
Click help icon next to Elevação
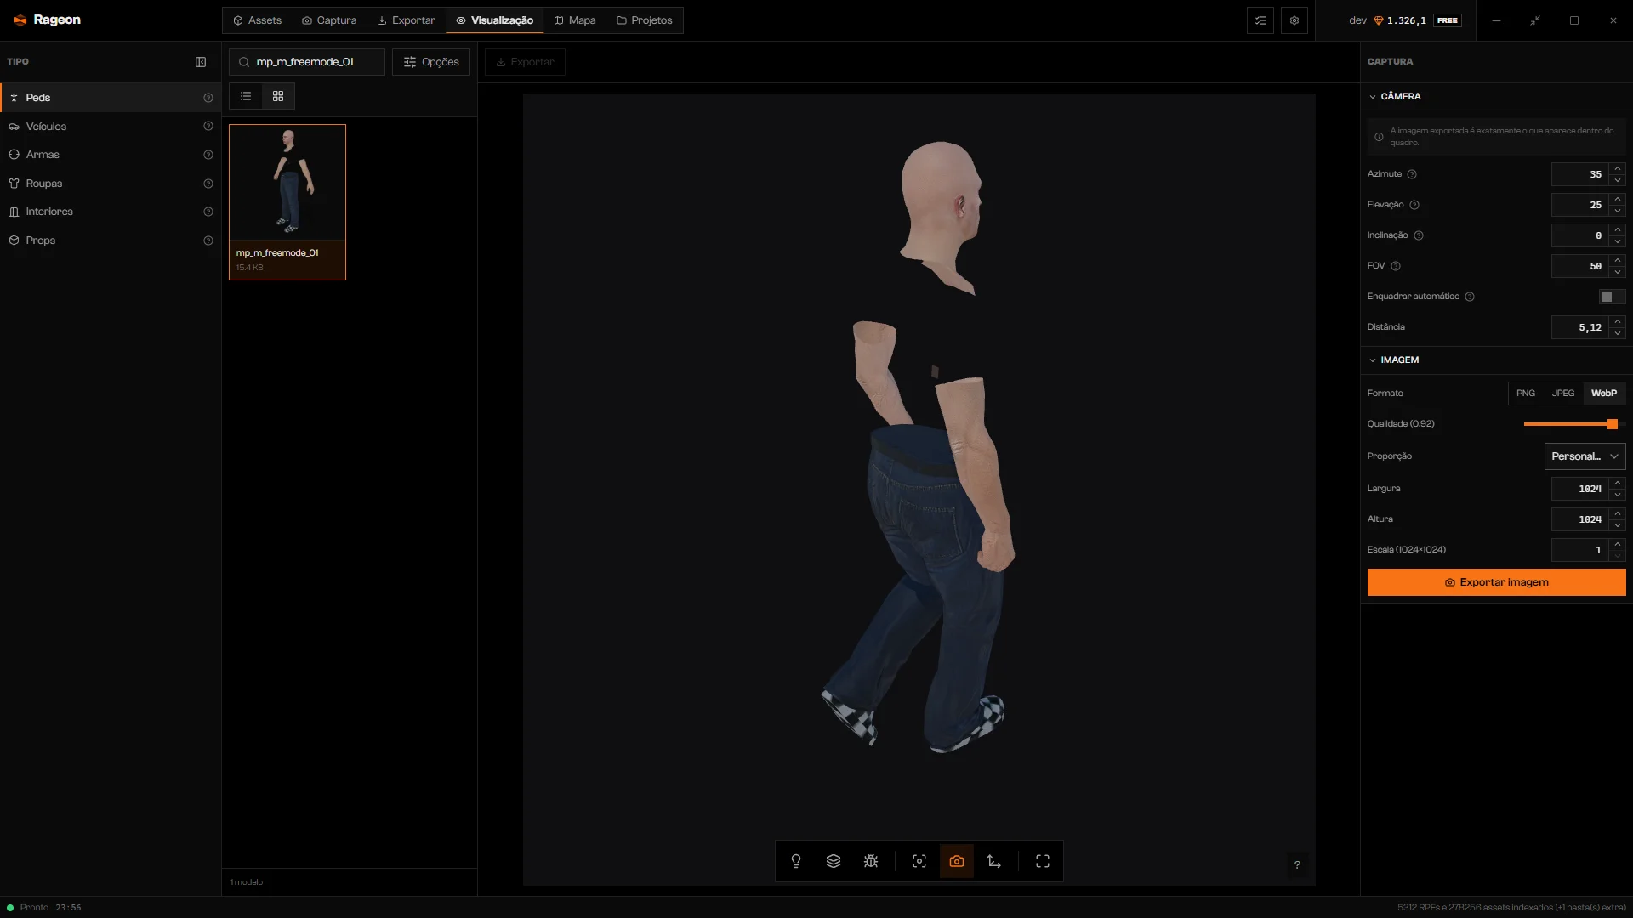point(1414,205)
